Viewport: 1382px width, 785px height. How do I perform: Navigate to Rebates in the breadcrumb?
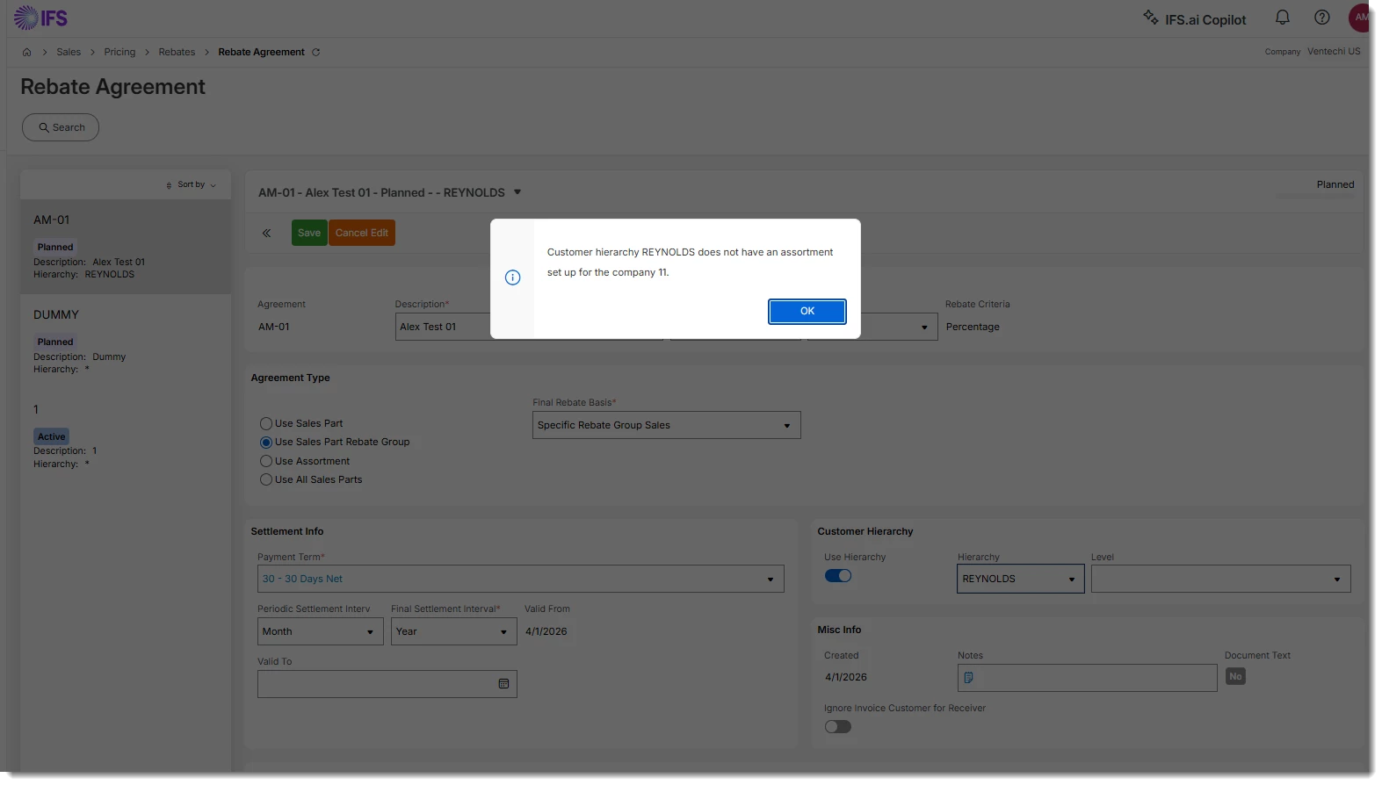(177, 52)
